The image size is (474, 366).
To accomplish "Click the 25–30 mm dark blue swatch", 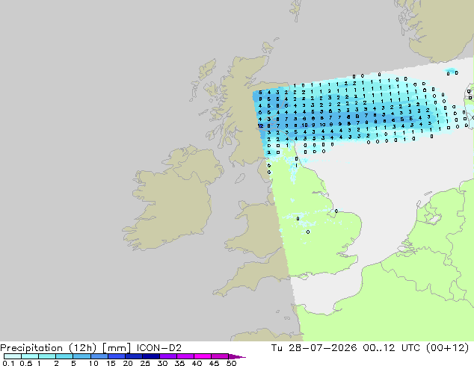I will 150,356.
